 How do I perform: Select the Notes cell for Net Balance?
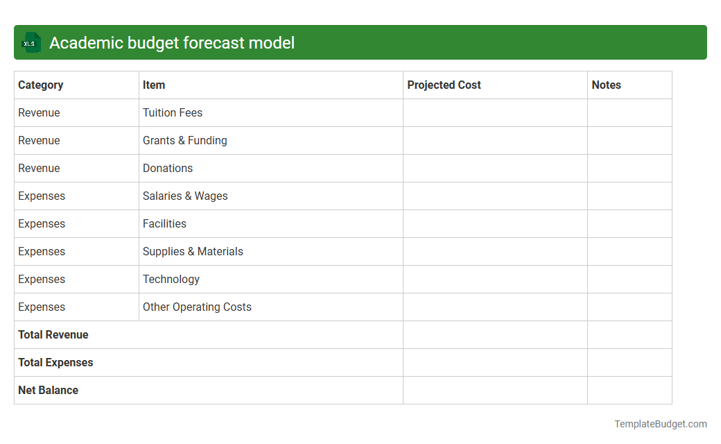(x=629, y=390)
